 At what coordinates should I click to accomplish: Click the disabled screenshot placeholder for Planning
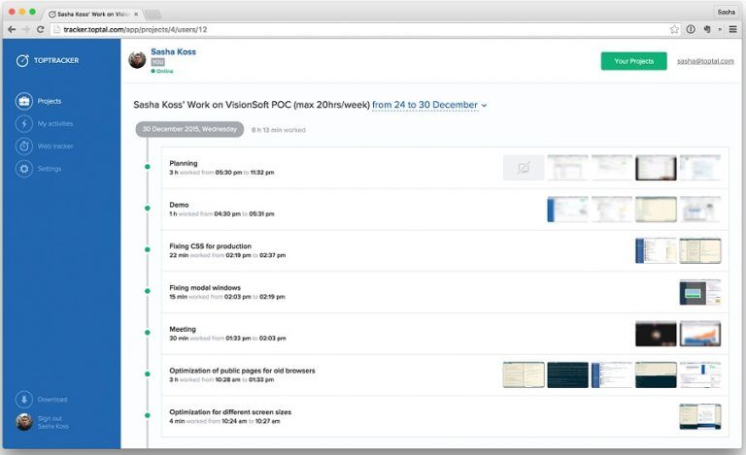click(523, 168)
